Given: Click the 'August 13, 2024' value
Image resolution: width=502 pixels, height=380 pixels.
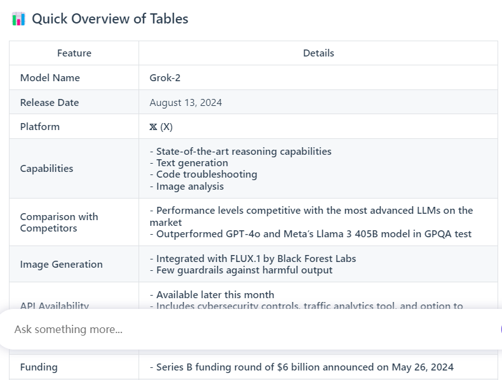Looking at the screenshot, I should click(x=186, y=103).
